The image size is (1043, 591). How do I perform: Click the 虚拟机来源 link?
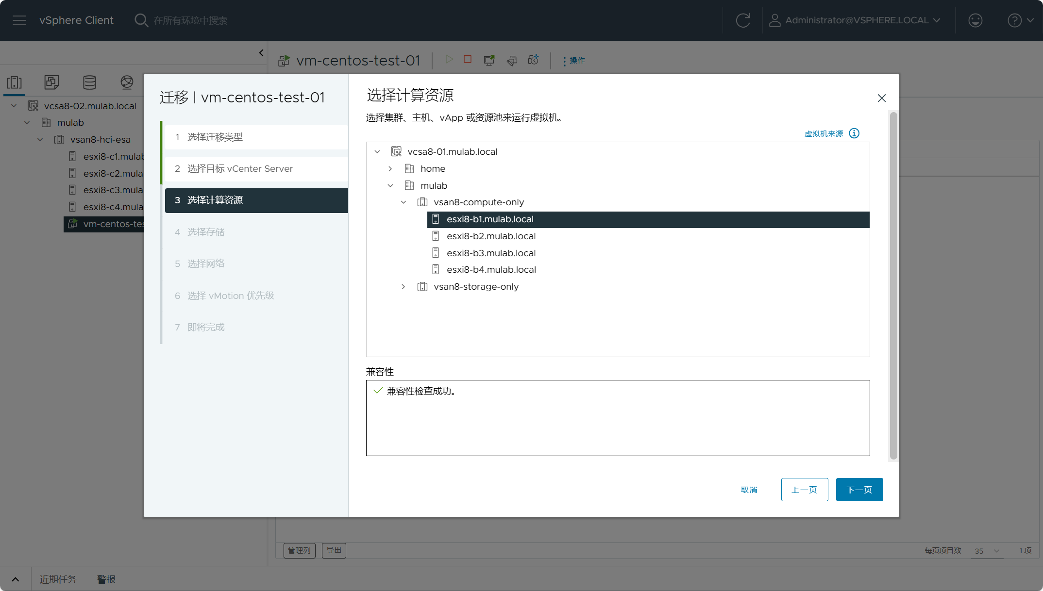pyautogui.click(x=824, y=134)
